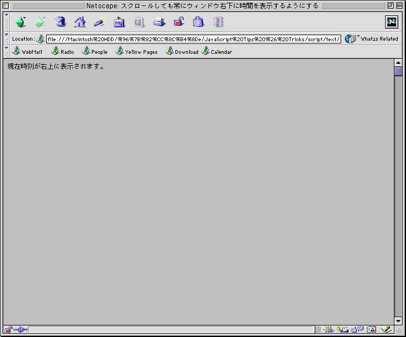Open the My Netscape icon

tap(119, 22)
